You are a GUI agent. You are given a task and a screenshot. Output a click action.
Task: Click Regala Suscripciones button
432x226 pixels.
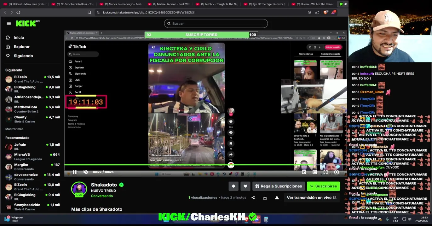click(279, 186)
